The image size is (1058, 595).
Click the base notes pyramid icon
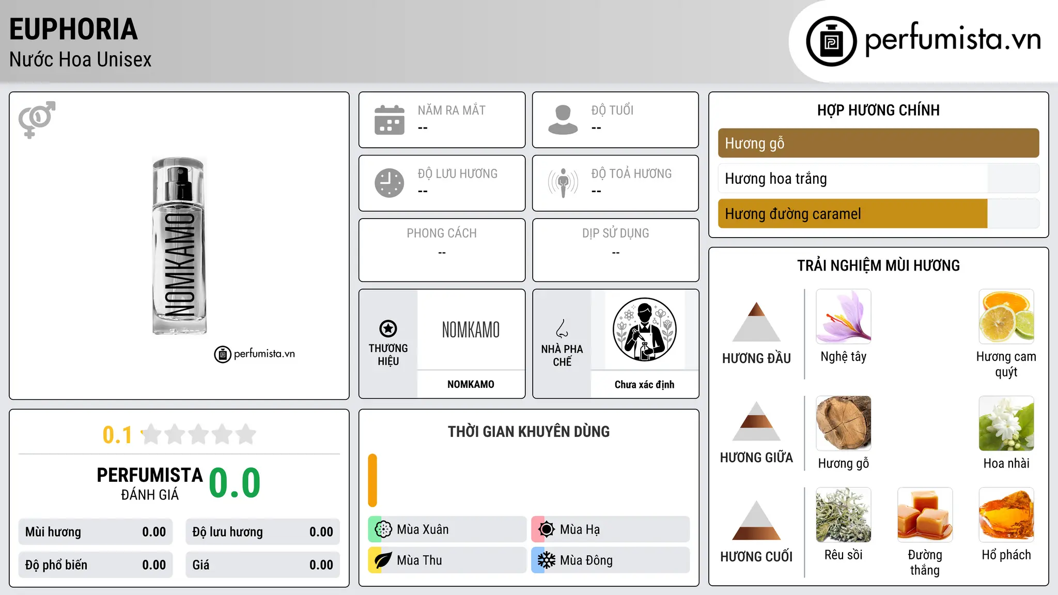click(x=756, y=520)
